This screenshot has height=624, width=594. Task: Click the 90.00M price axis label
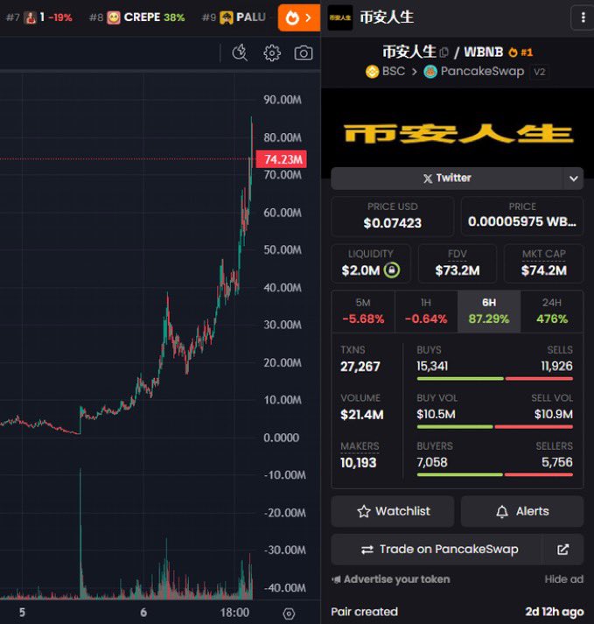[283, 100]
